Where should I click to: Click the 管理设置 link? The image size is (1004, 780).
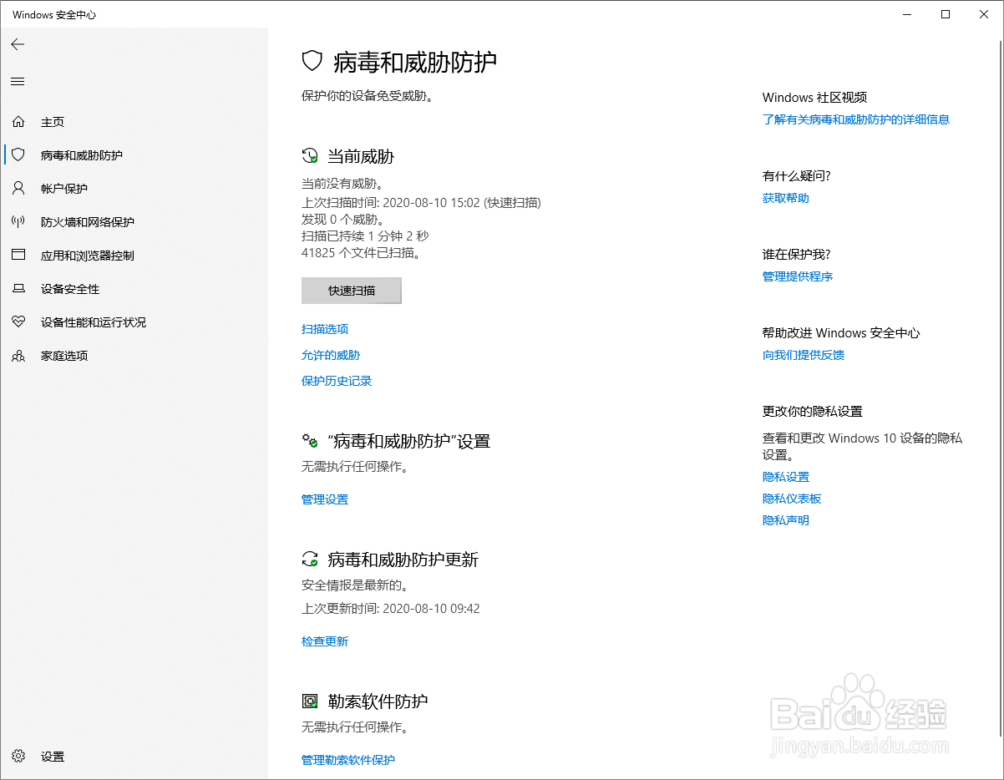325,499
